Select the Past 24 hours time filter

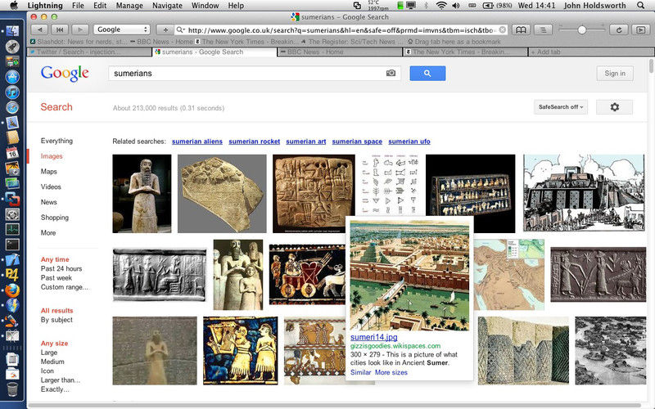tap(61, 269)
